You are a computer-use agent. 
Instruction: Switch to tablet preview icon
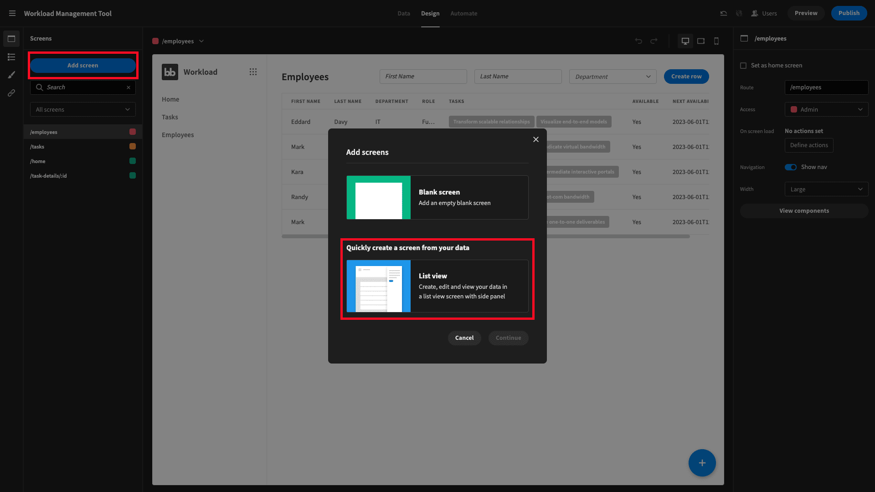tap(701, 41)
